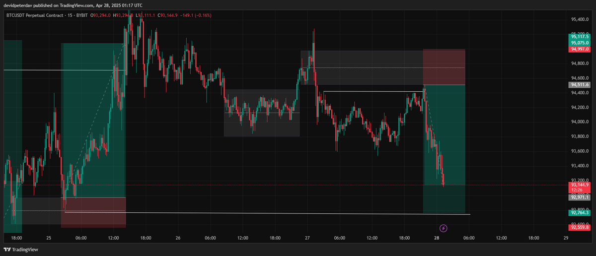Click the date label 28 on time axis

pos(437,238)
